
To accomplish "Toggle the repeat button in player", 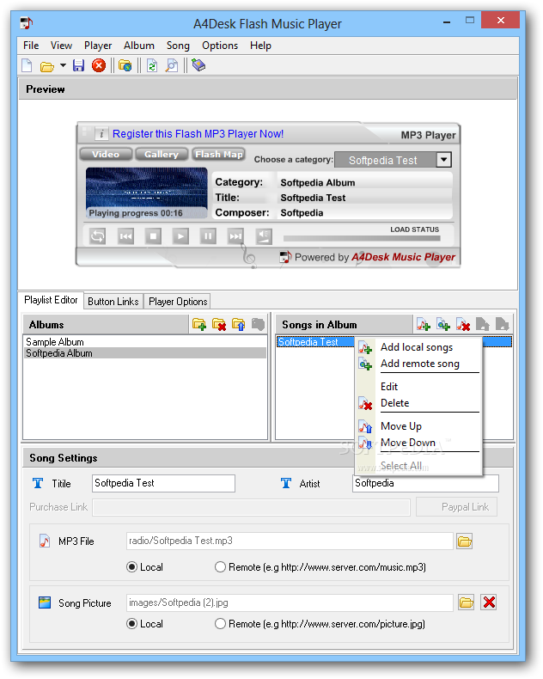I will click(97, 236).
